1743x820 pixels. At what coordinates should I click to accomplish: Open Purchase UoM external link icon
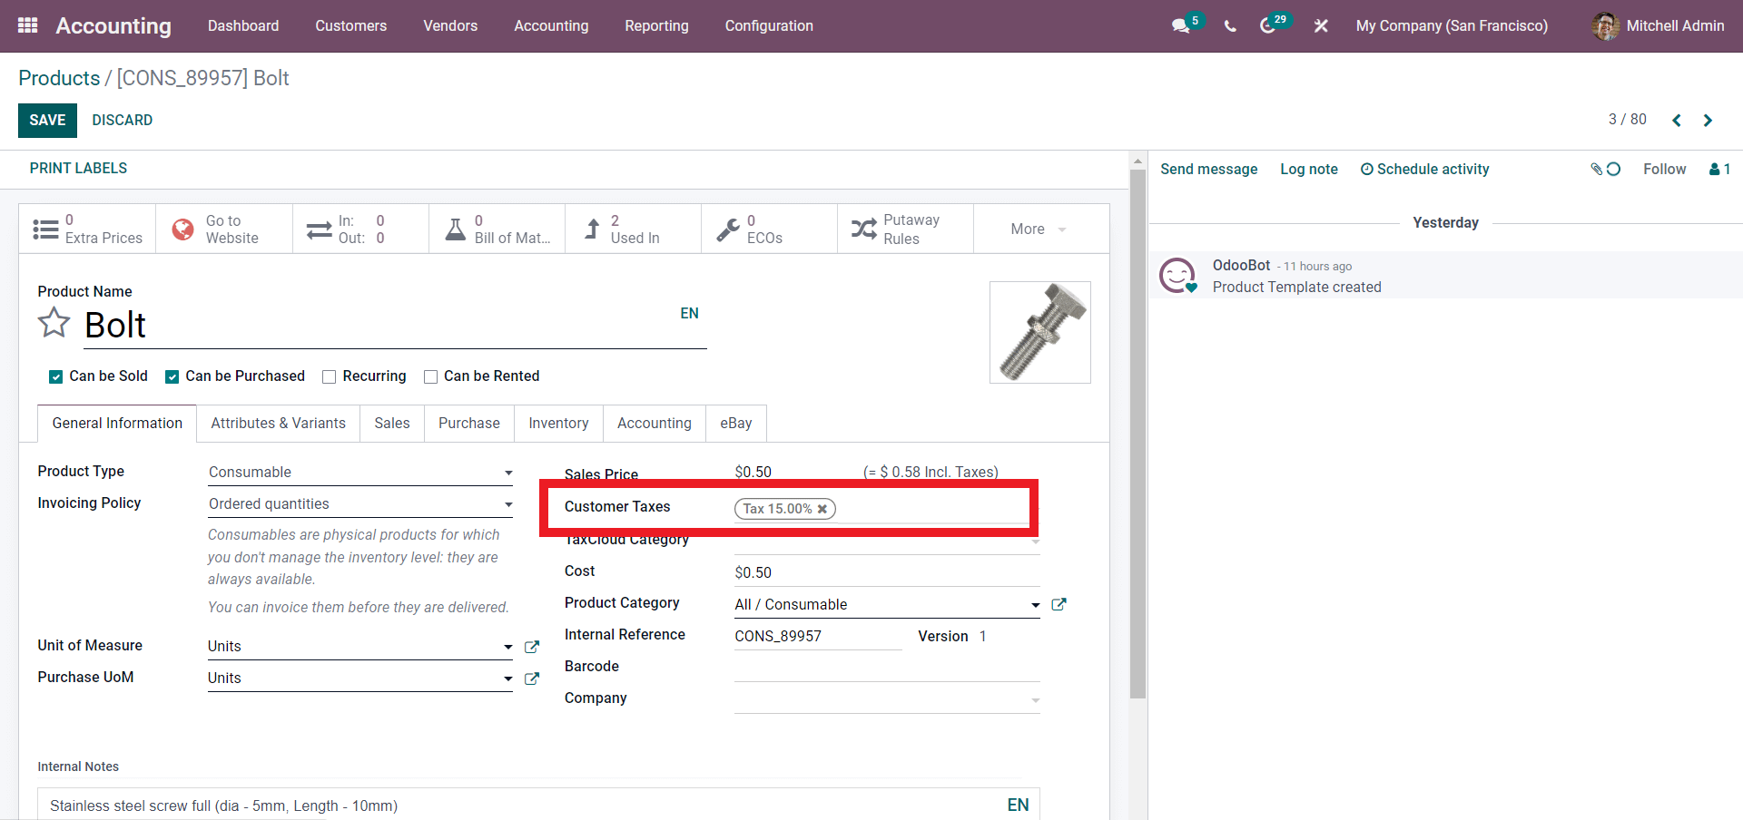(x=532, y=678)
